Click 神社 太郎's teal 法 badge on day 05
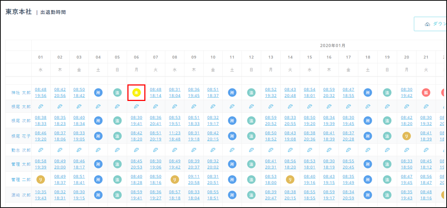The image size is (447, 208). tap(117, 93)
